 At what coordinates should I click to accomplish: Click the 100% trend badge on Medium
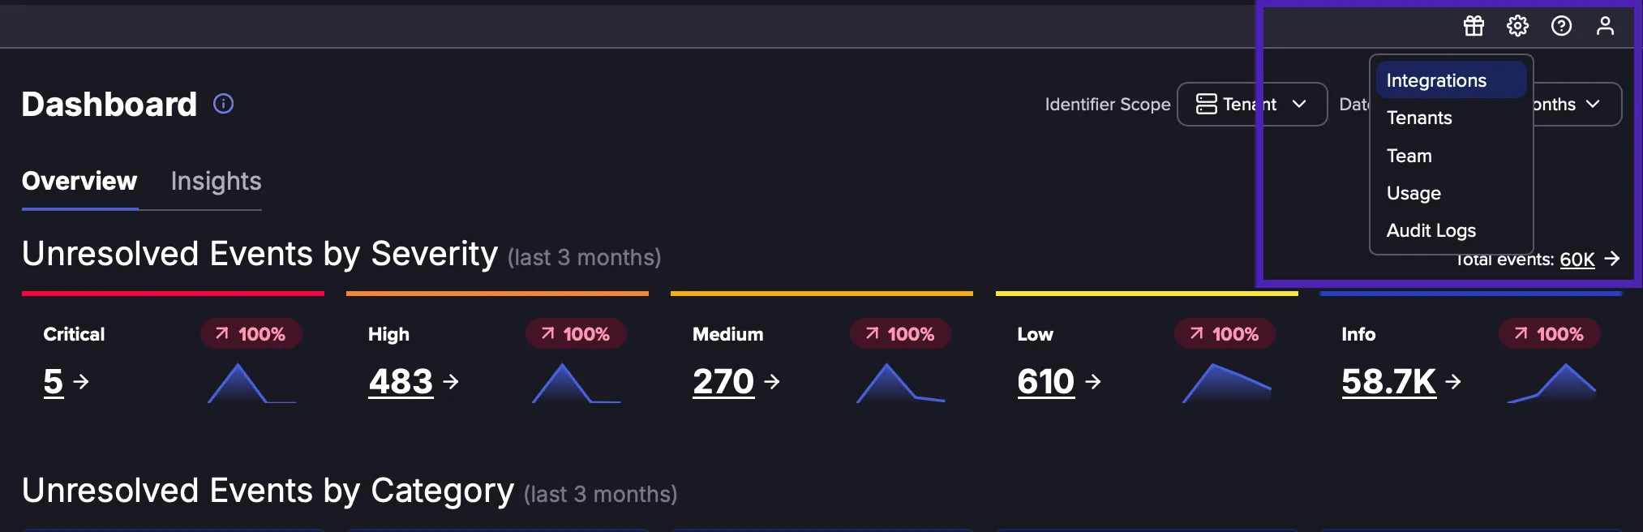900,334
